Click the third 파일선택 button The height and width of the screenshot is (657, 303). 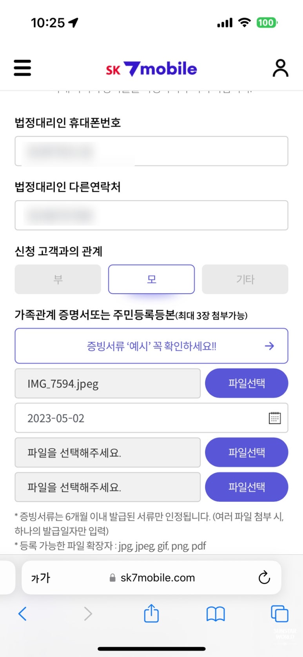pyautogui.click(x=247, y=487)
